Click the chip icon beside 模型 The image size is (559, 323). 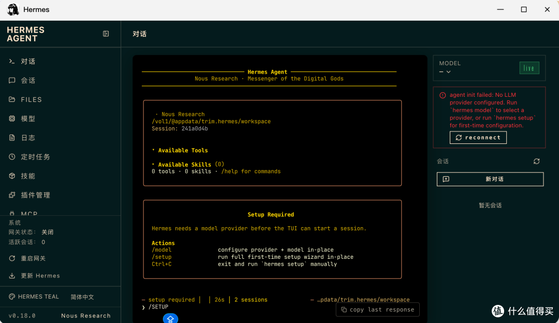point(12,119)
